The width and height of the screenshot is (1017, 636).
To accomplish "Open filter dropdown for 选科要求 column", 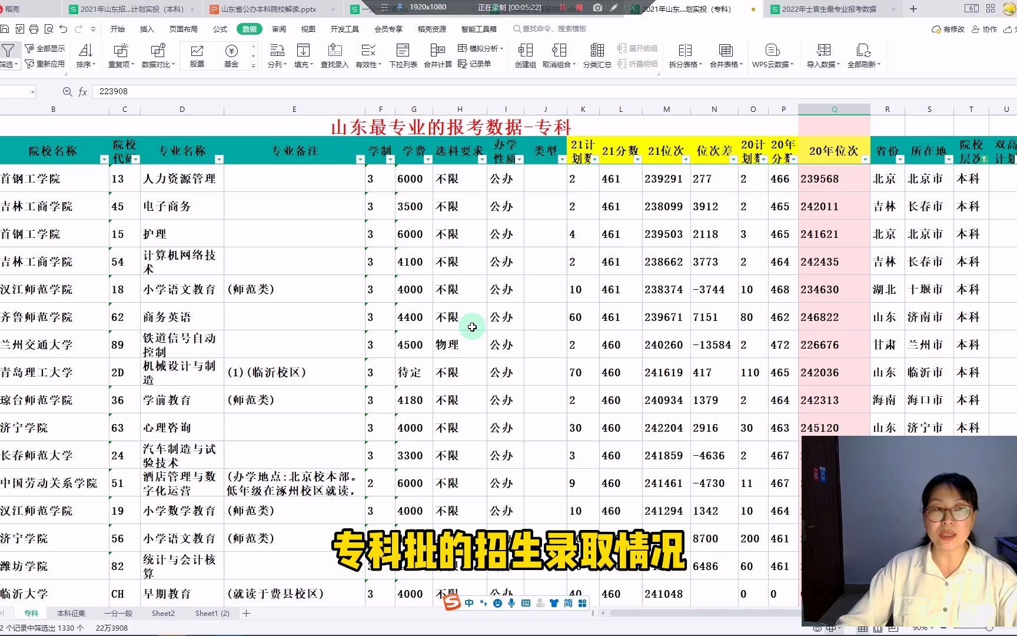I will click(x=482, y=160).
